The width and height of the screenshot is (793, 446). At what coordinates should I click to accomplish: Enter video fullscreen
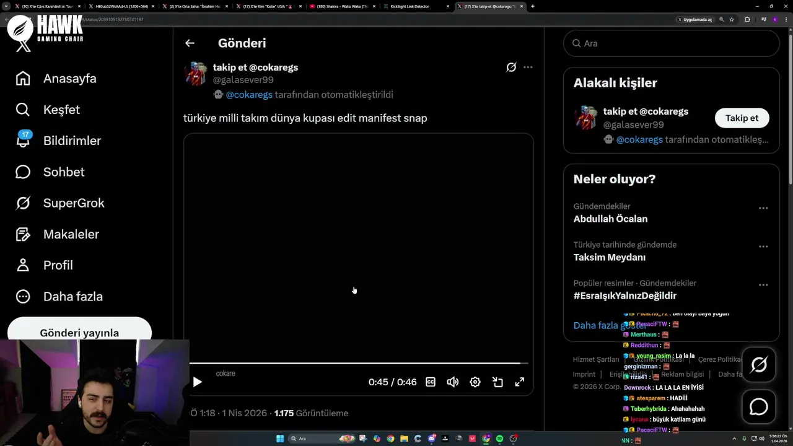point(520,382)
